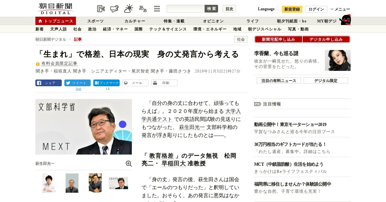This screenshot has height=202, width=386.
Task: Open the 経済・マネー sub-menu item
Action: pos(115,29)
